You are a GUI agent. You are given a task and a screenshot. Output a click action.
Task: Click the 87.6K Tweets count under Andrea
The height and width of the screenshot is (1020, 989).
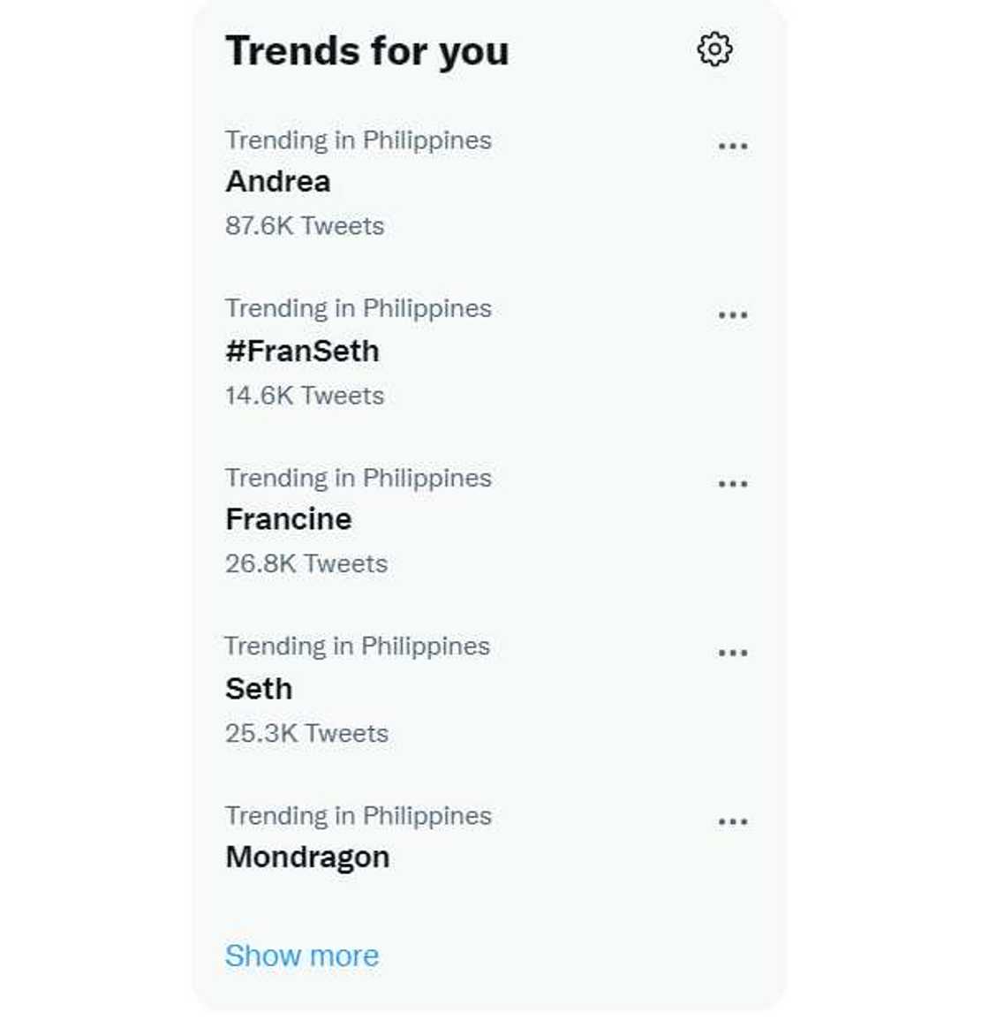[305, 226]
